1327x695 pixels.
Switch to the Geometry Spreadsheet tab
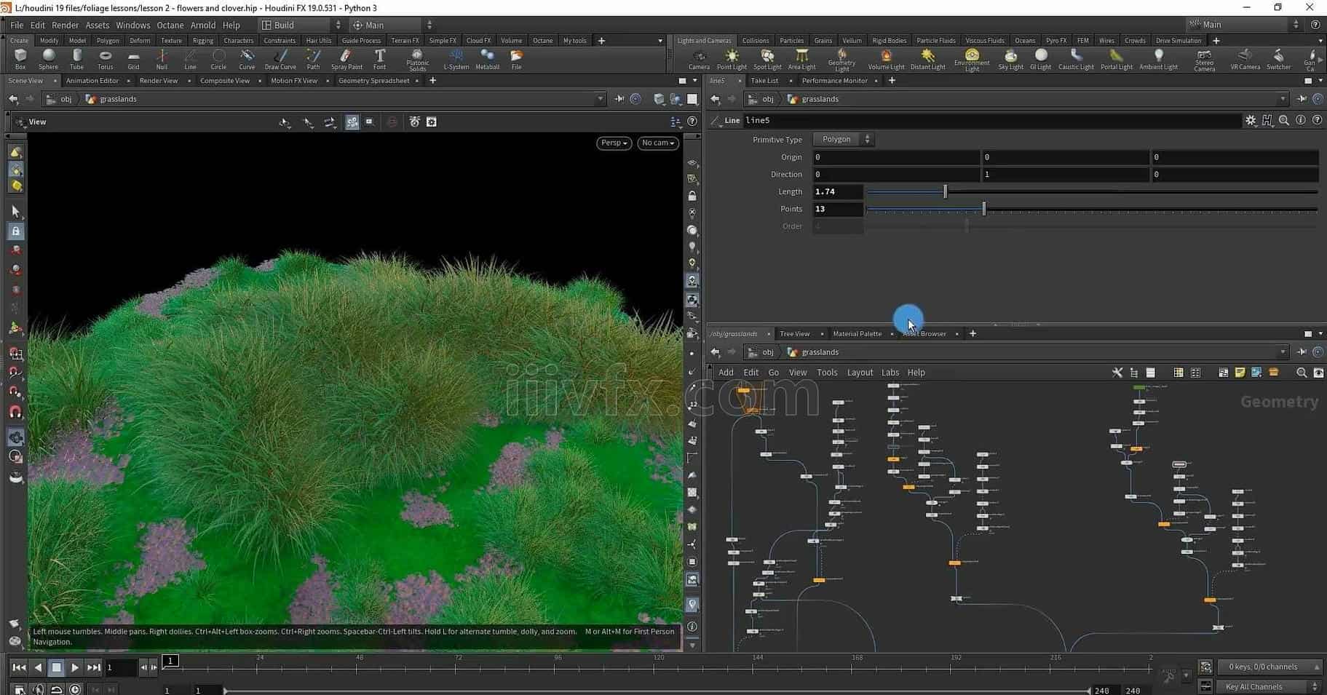(373, 81)
